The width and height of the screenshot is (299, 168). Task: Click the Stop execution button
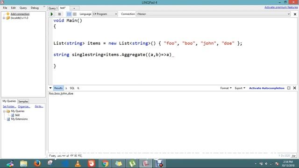coord(59,14)
